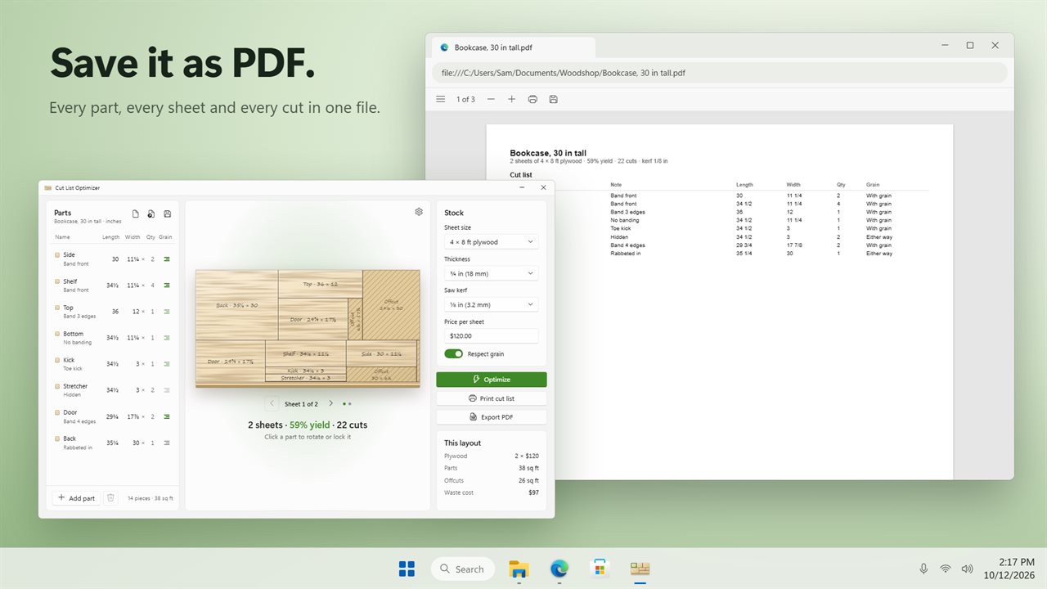The image size is (1047, 589).
Task: Go to the previous sheet arrow
Action: click(x=272, y=403)
